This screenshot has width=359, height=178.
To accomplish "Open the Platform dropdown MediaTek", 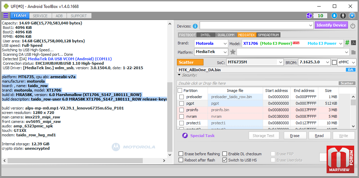I will point(211,52).
